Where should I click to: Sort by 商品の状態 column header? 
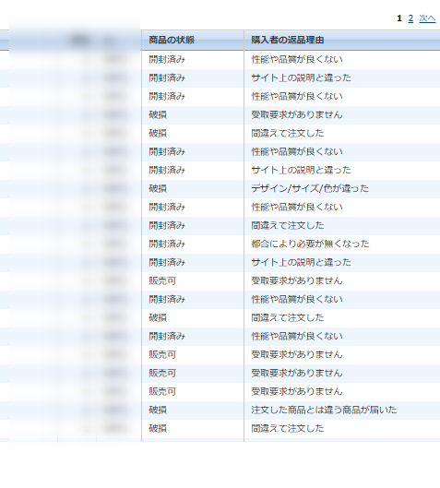click(x=172, y=41)
